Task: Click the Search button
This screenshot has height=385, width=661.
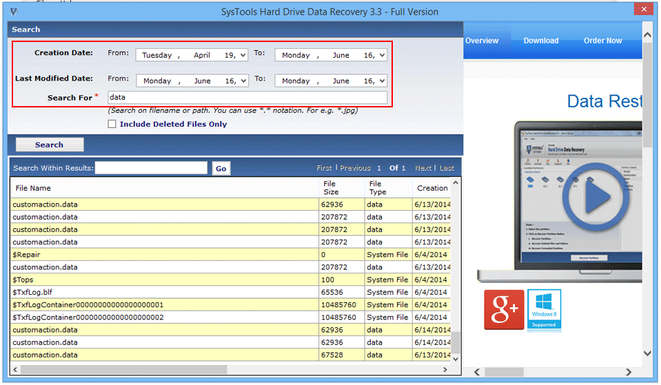Action: 50,145
